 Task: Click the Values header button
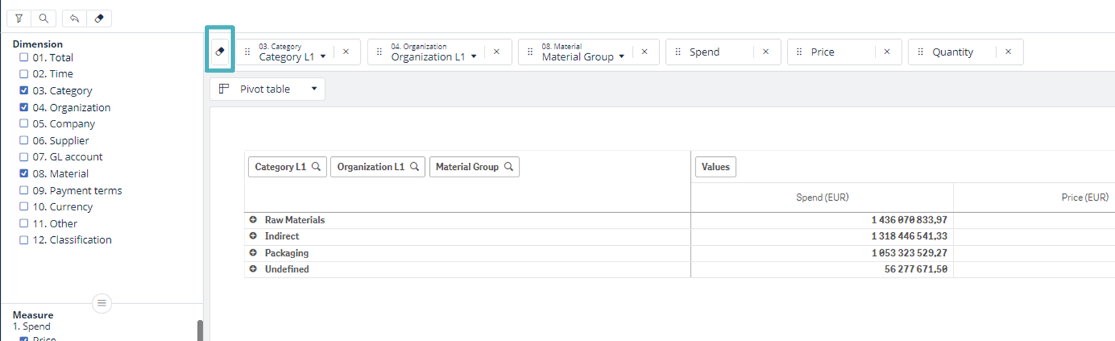click(715, 166)
